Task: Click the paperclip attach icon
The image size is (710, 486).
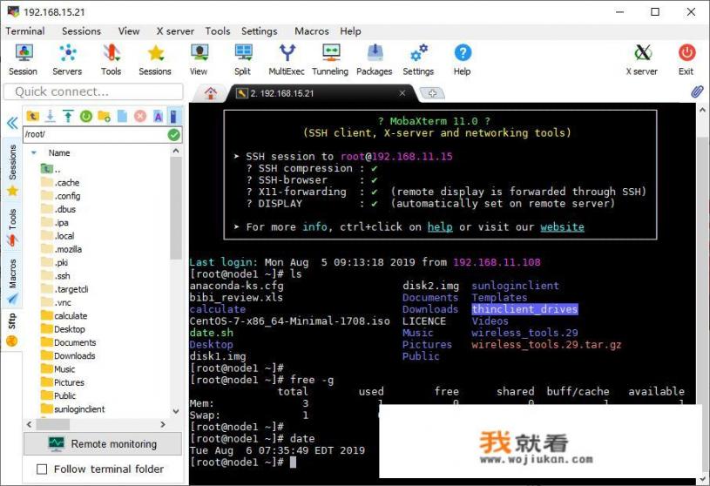Action: (x=697, y=91)
